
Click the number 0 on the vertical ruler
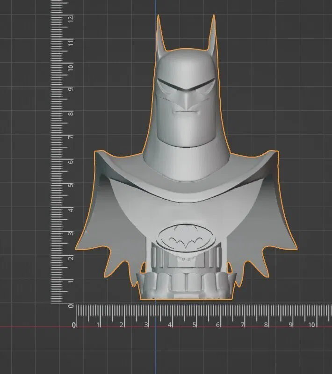coord(71,306)
